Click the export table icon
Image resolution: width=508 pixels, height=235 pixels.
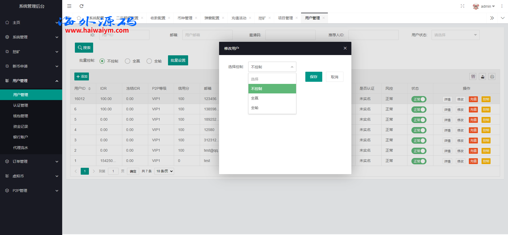click(483, 77)
